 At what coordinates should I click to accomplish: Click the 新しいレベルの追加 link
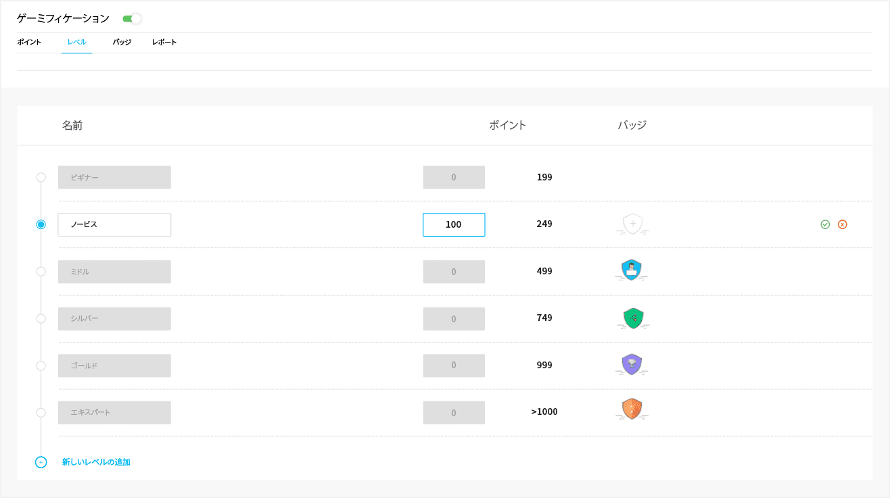96,462
